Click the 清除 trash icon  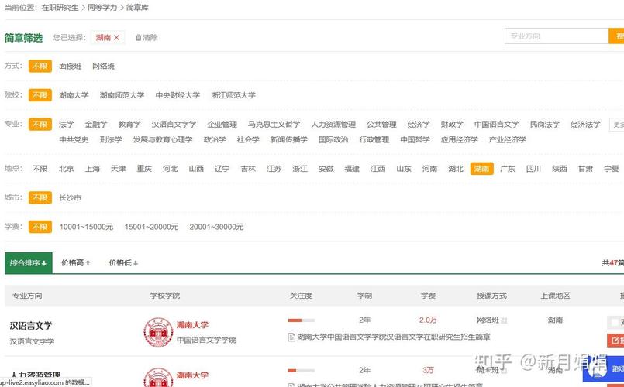pyautogui.click(x=138, y=37)
